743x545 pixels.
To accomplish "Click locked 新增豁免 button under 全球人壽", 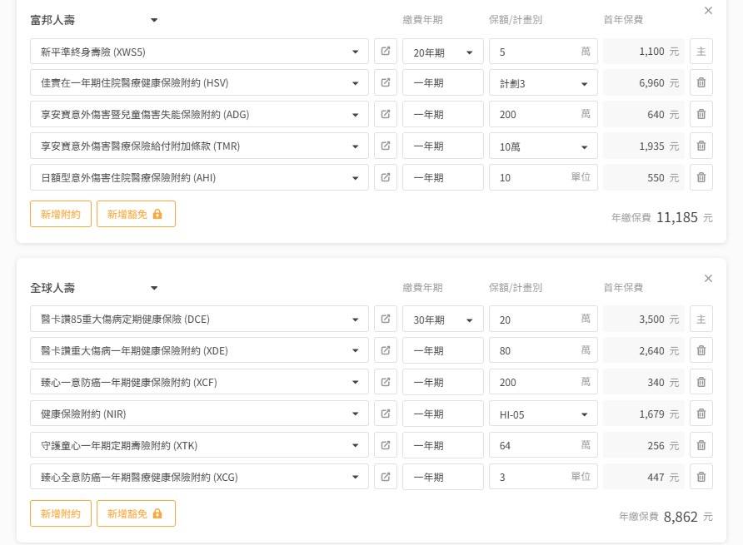I will pyautogui.click(x=136, y=513).
